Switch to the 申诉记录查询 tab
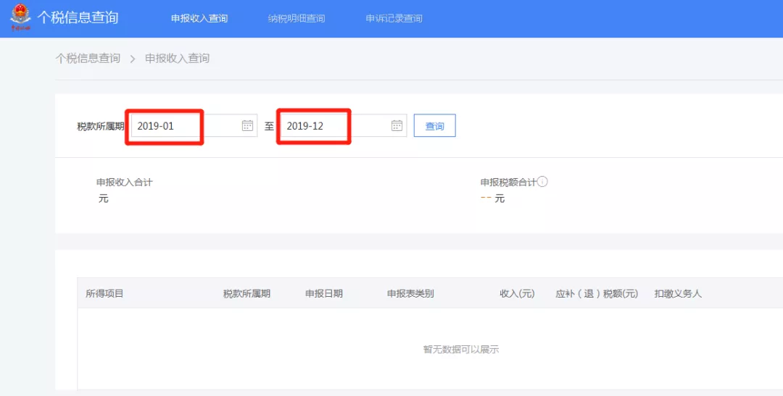The height and width of the screenshot is (396, 783). [x=394, y=18]
